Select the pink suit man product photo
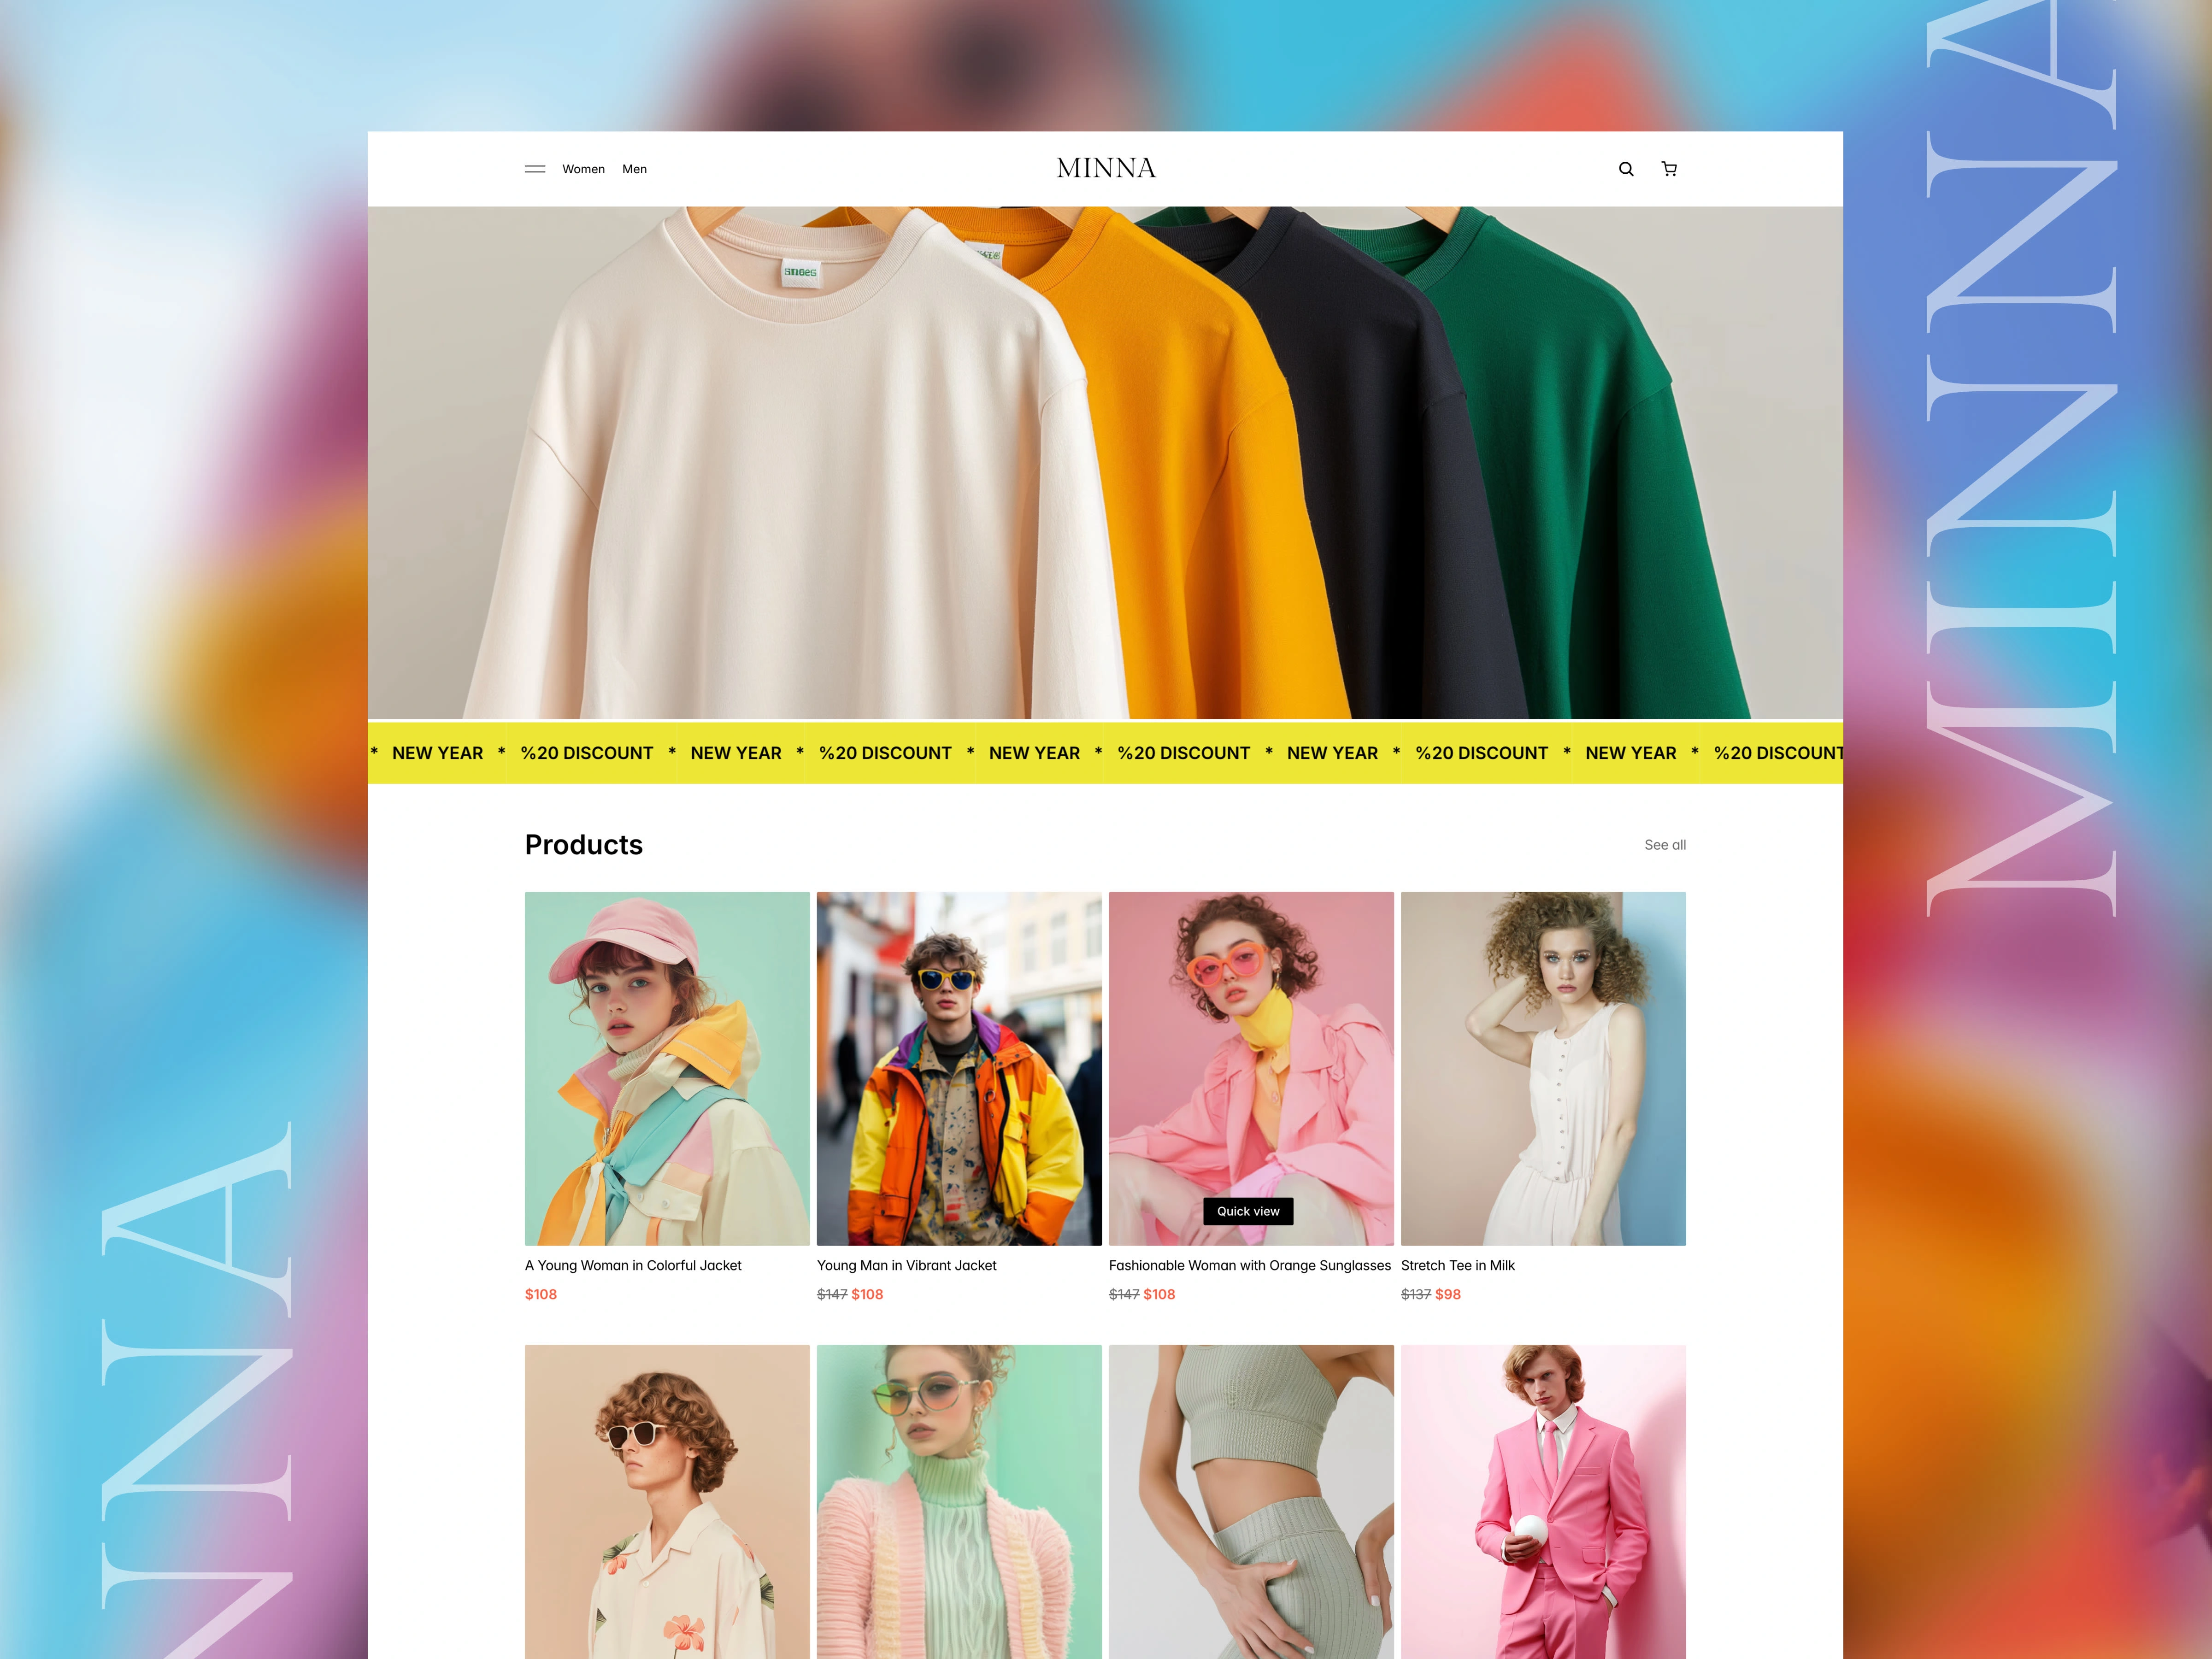 tap(1543, 1500)
